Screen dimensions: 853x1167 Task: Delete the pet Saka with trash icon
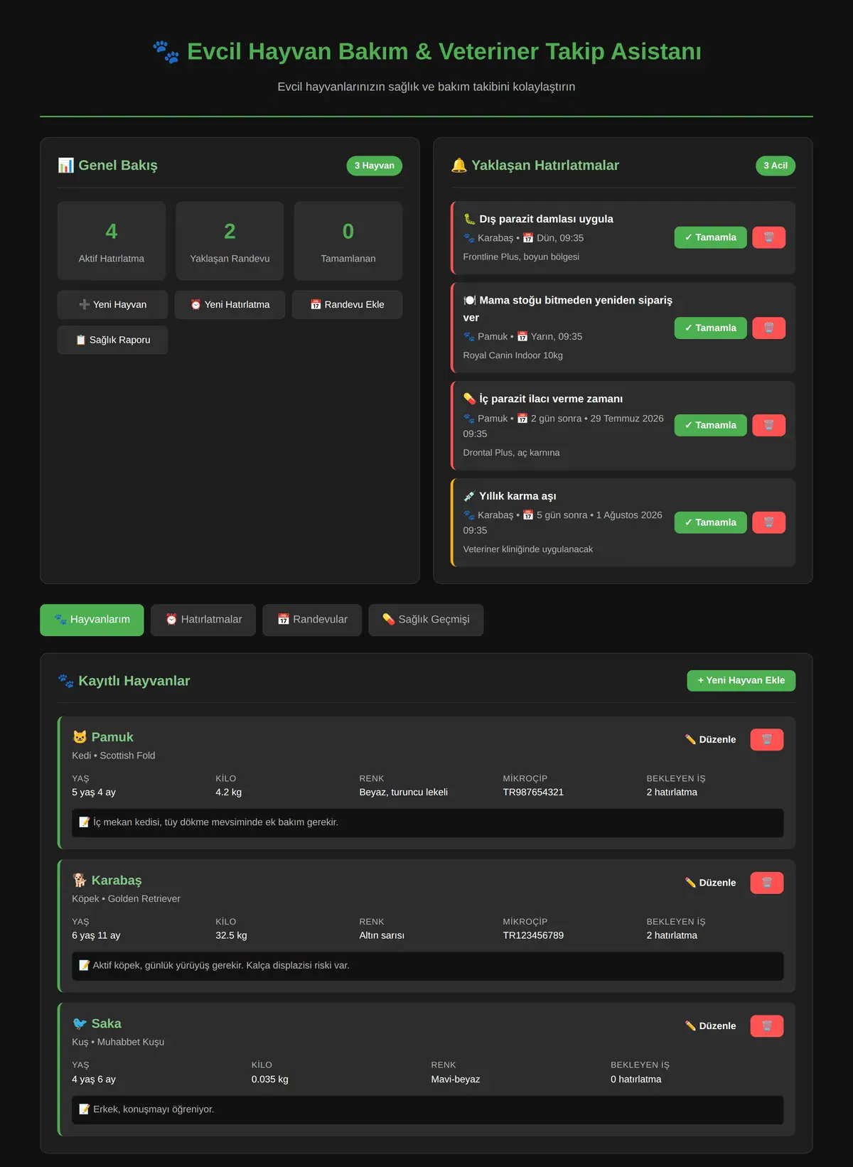767,1026
